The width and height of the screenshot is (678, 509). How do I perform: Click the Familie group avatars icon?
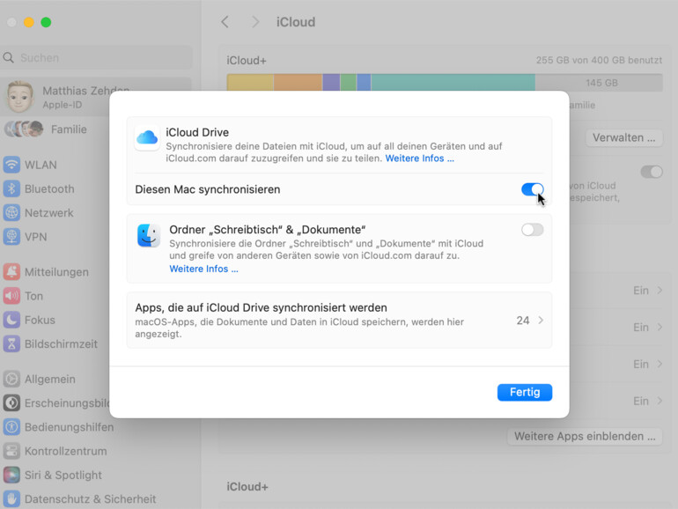coord(24,129)
